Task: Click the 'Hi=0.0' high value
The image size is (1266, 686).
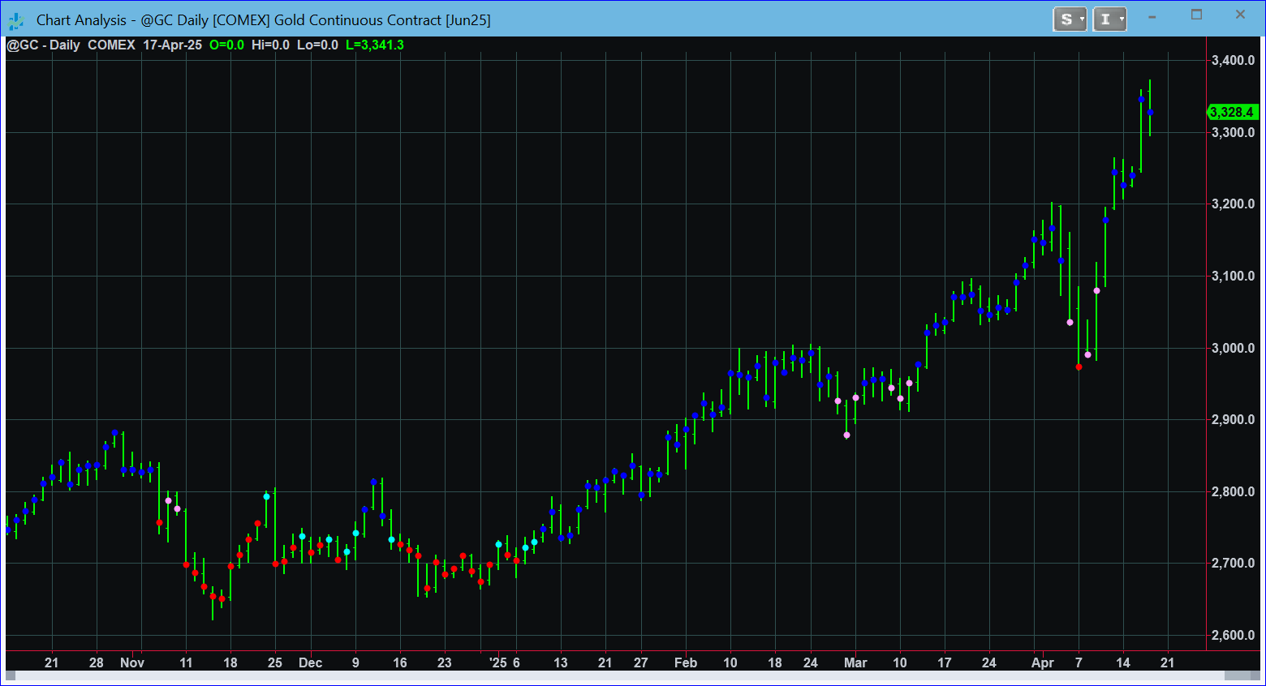Action: point(270,45)
